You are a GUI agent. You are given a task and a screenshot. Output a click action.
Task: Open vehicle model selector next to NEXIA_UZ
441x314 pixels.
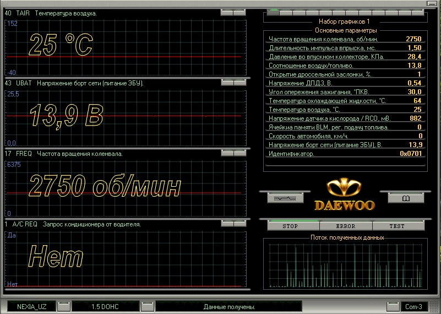point(64,306)
